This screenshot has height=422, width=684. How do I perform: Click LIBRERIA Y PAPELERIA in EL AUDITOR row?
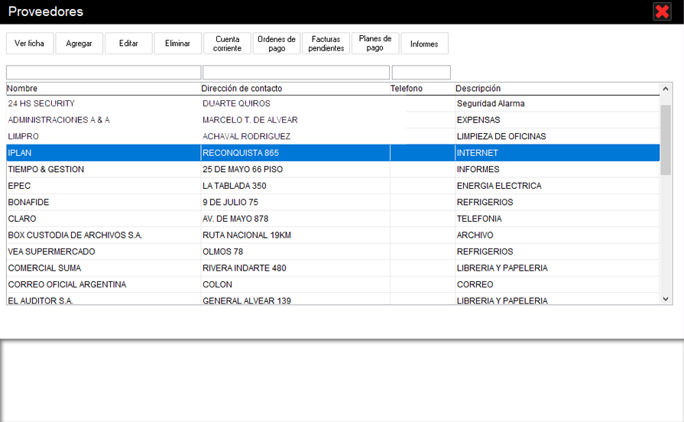[x=557, y=299]
